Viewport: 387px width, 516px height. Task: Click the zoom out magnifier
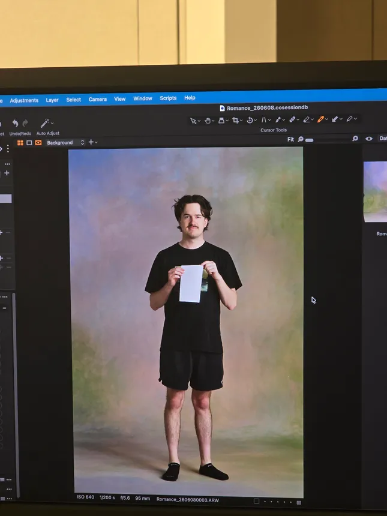301,139
